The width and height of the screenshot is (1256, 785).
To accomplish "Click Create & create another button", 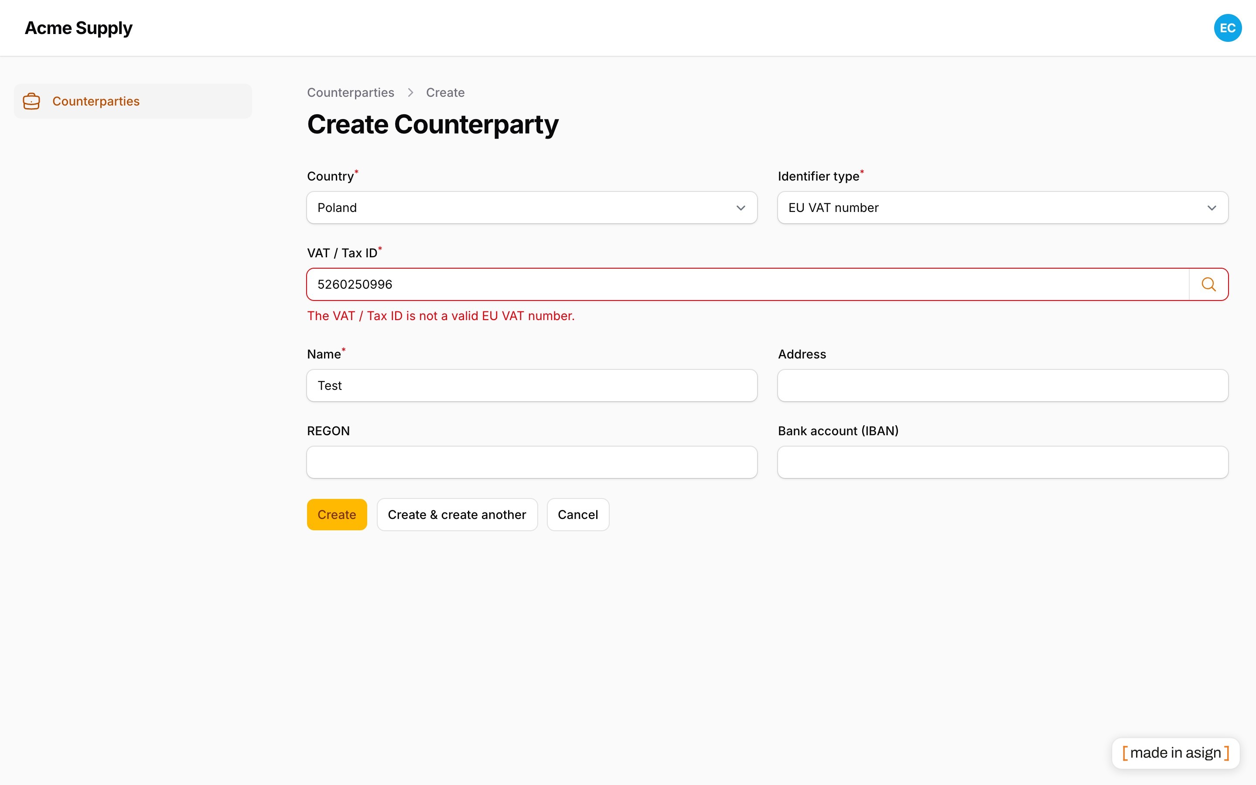I will point(457,515).
